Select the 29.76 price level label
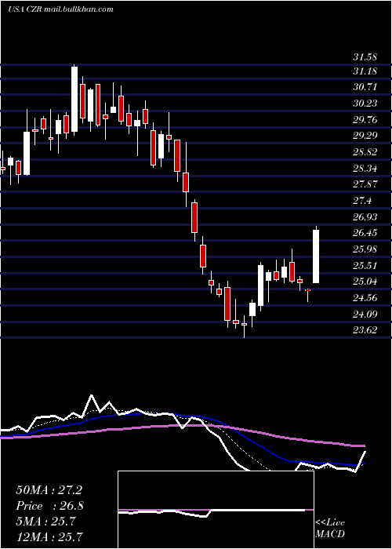Screen dimensions: 392x549 (365, 120)
